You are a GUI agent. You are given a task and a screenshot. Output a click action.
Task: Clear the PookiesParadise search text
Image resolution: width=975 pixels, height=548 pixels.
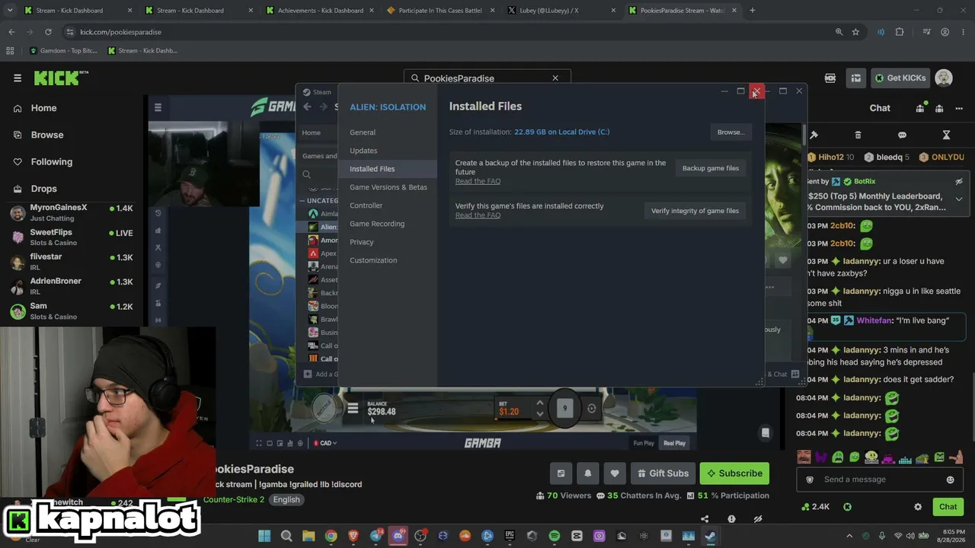555,78
